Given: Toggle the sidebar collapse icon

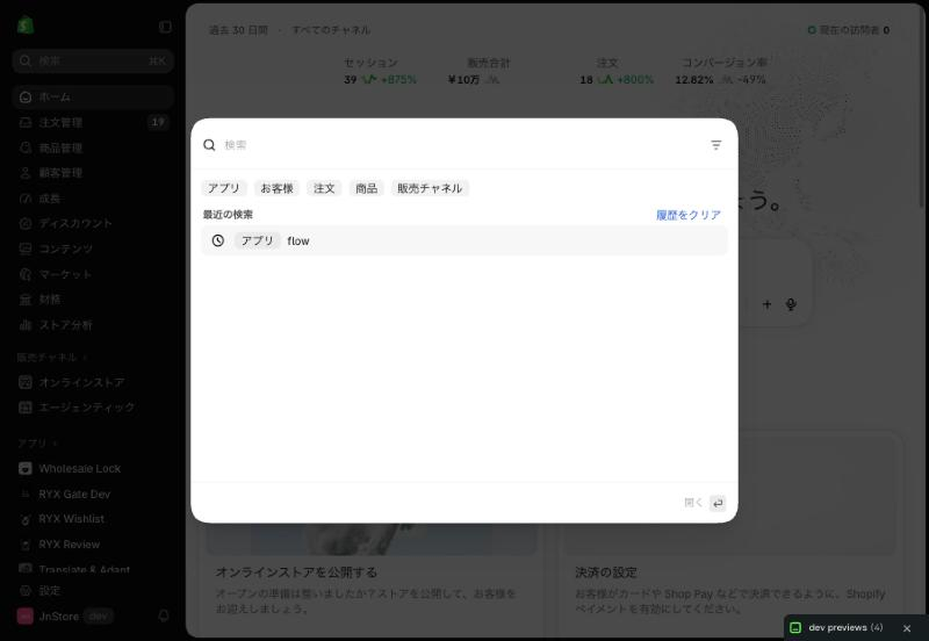Looking at the screenshot, I should [165, 27].
